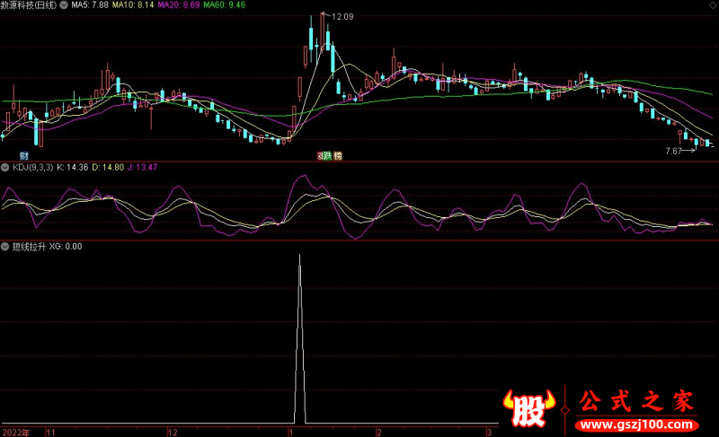
Task: Open the 短线拉升 indicator dropdown arrow
Action: pyautogui.click(x=5, y=246)
